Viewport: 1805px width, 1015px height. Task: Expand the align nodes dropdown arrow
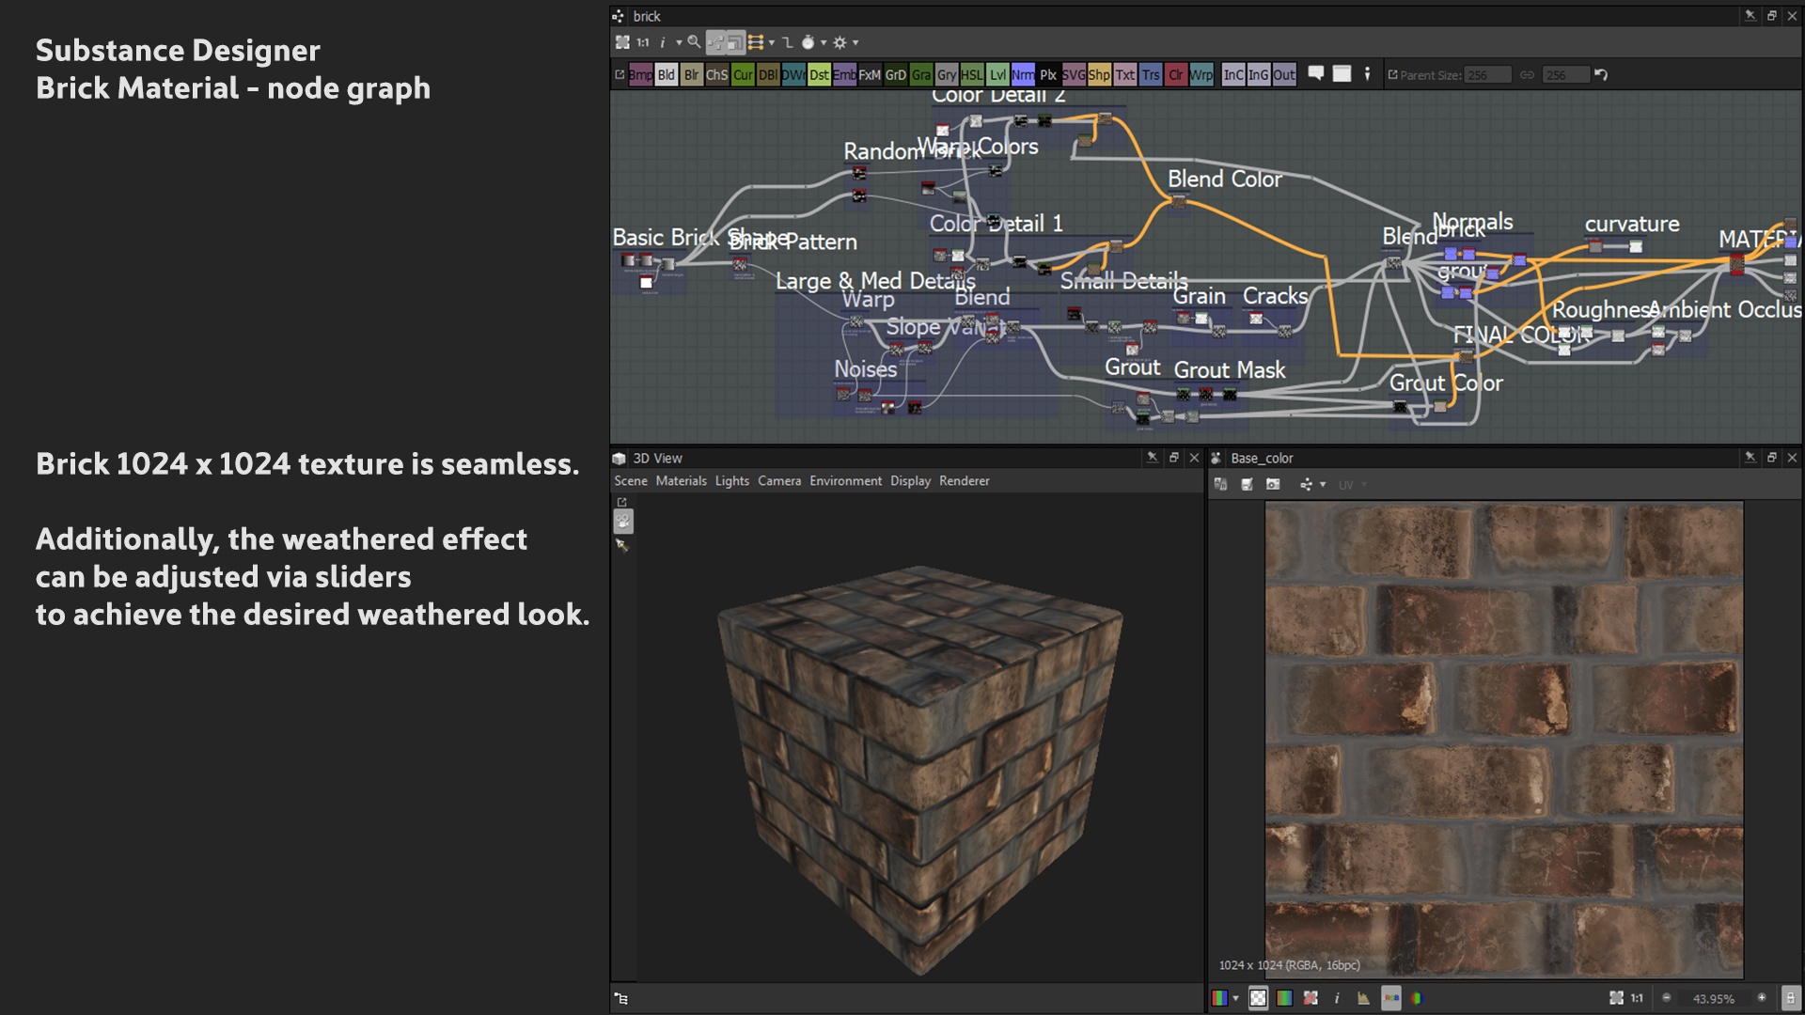[772, 42]
